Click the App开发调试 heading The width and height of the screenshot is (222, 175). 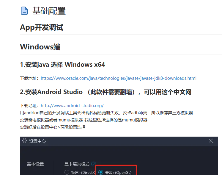point(42,27)
